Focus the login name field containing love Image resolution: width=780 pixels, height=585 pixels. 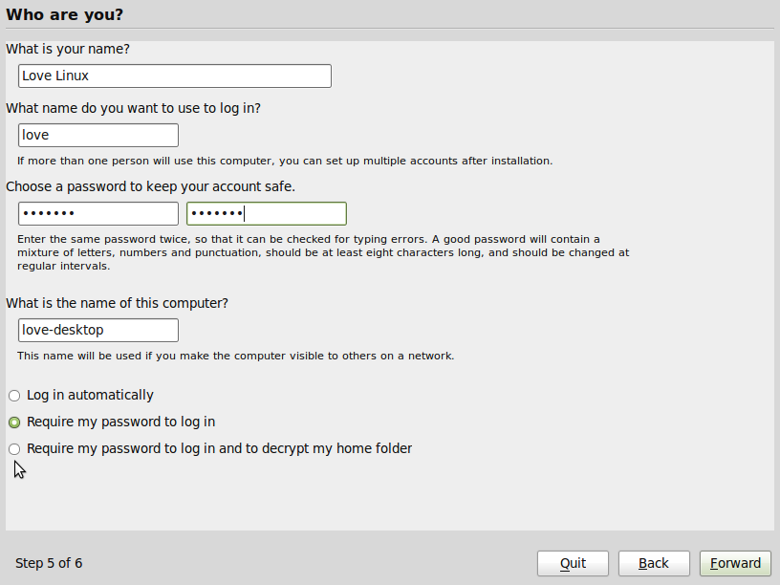pyautogui.click(x=97, y=135)
